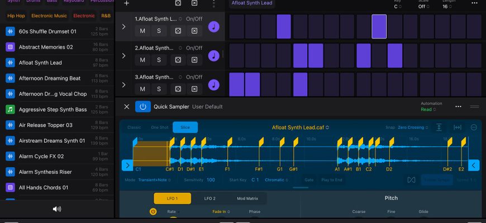Click the speaker volume icon in browser
Viewport: 486px width, 223px height.
pyautogui.click(x=57, y=209)
